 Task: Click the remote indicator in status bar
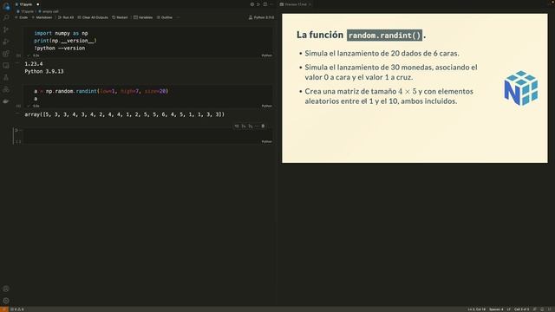click(3, 309)
